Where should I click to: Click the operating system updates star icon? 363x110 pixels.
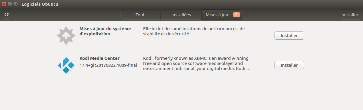(66, 36)
